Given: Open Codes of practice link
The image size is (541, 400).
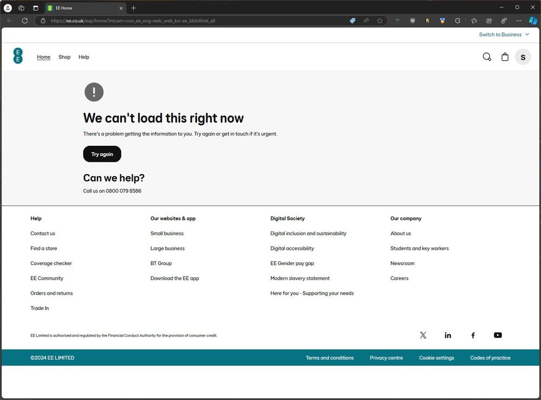Looking at the screenshot, I should tap(490, 358).
